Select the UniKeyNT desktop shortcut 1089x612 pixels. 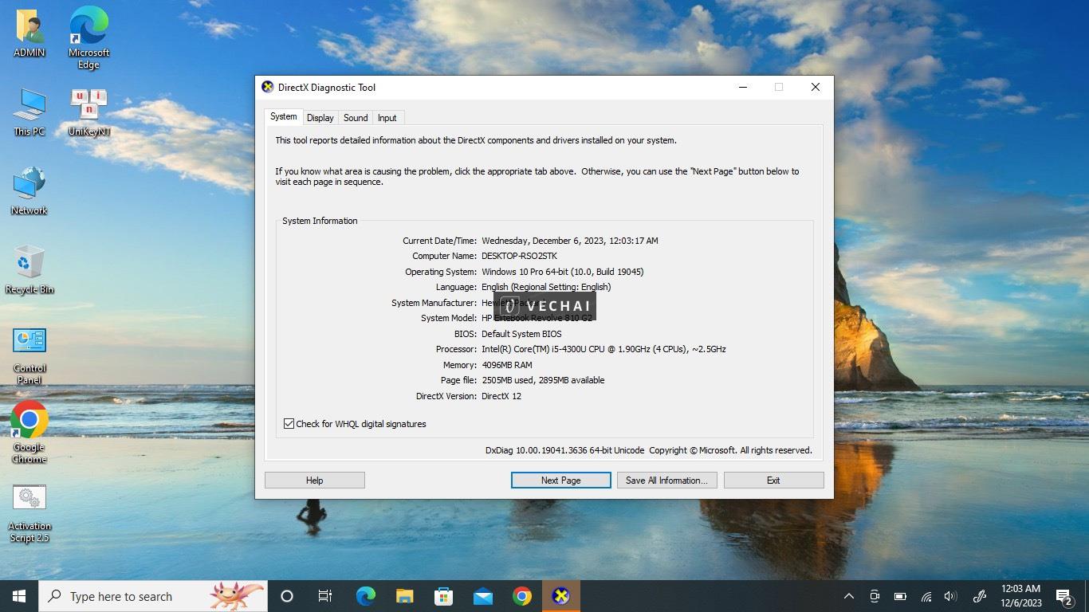pos(88,112)
